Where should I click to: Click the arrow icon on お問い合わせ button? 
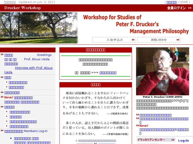click(x=178, y=40)
